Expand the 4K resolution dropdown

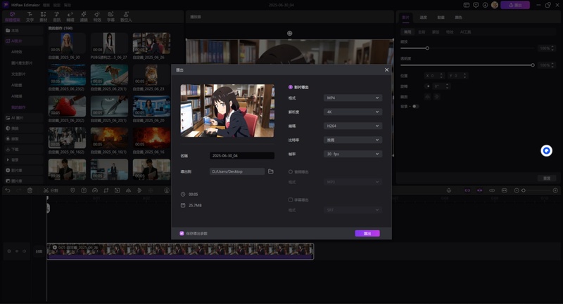pyautogui.click(x=353, y=112)
